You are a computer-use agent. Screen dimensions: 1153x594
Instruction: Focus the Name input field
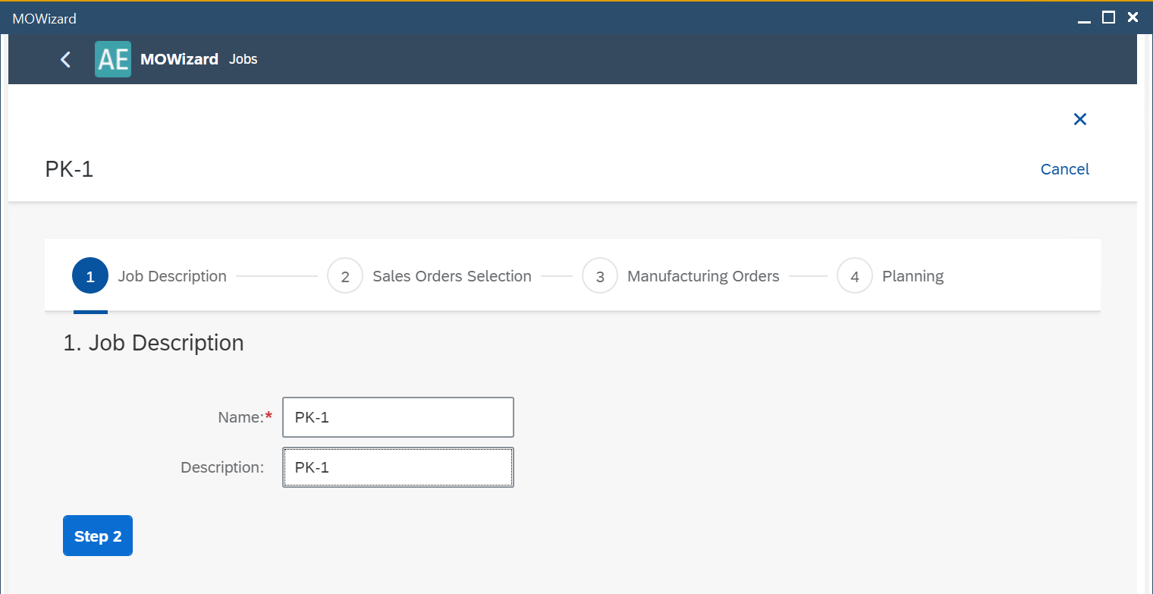coord(397,417)
